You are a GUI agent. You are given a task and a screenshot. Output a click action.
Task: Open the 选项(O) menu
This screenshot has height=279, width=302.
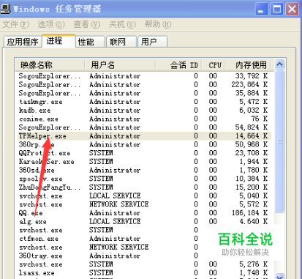(51, 24)
